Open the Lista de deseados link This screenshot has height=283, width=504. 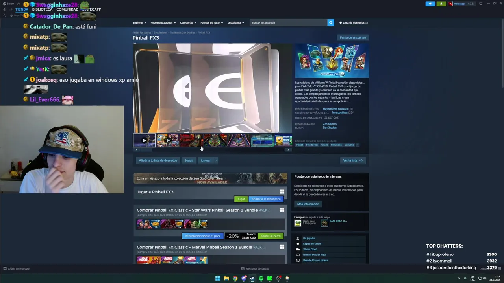tap(353, 23)
